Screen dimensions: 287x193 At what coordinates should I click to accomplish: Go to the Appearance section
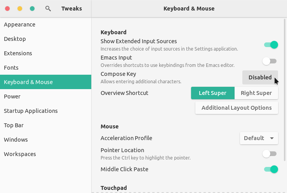(19, 25)
